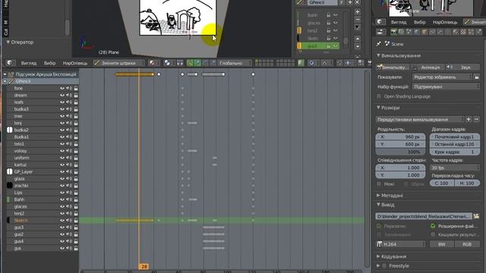Add a render preset with plus
This screenshot has height=273, width=486.
click(x=469, y=119)
